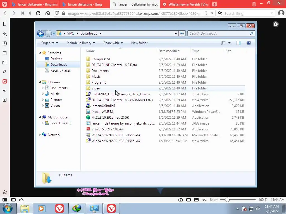286x214 pixels.
Task: Open Vivaldi sync cloud icon
Action: click(21, 200)
